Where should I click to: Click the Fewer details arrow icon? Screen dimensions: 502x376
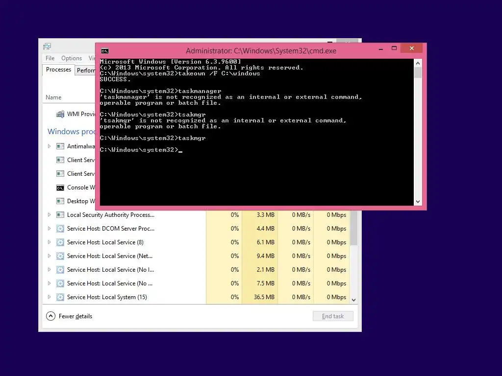(x=50, y=316)
